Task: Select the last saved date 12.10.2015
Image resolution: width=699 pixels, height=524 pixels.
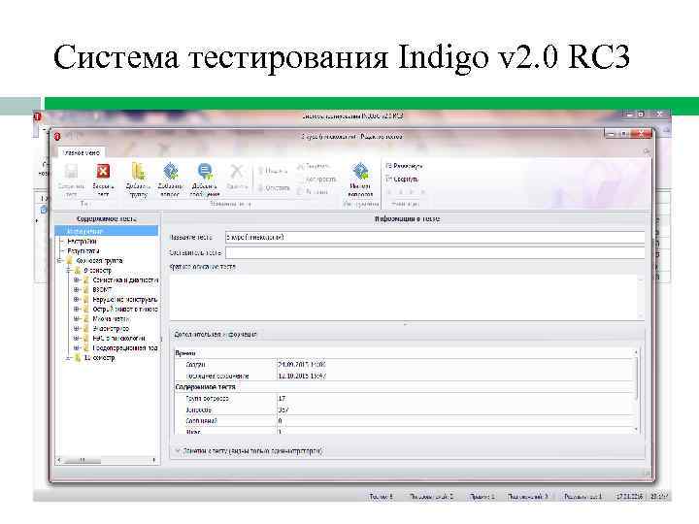Action: [x=302, y=376]
